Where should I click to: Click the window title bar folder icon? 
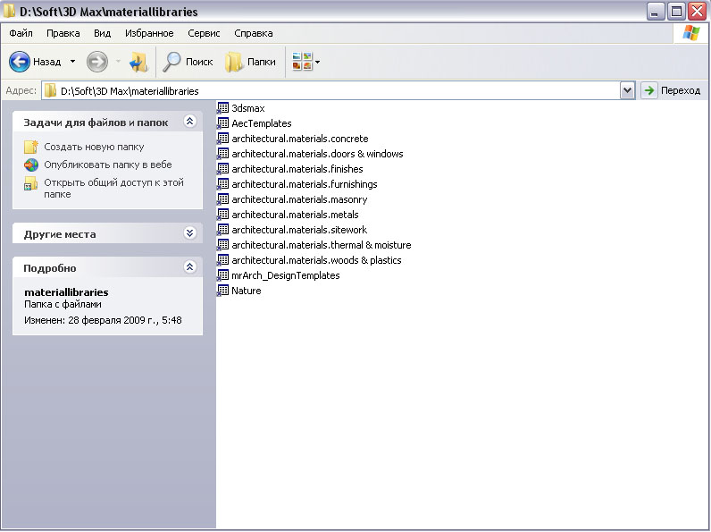(9, 11)
